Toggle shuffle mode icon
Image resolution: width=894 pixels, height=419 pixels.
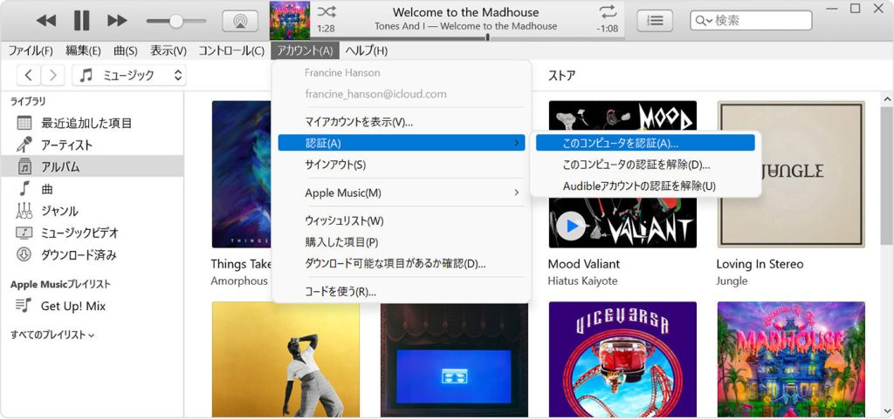point(327,12)
